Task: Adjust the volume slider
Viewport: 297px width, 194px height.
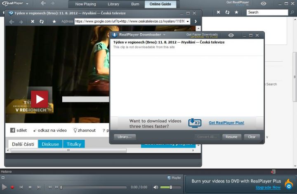Action: (170, 187)
